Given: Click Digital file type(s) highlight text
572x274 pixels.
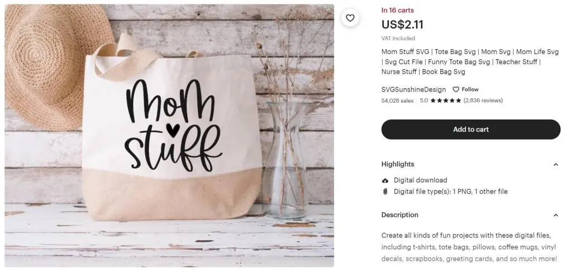Looking at the screenshot, I should [451, 191].
